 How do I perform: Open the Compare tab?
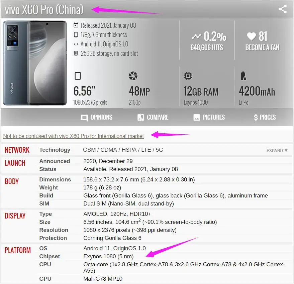153,118
